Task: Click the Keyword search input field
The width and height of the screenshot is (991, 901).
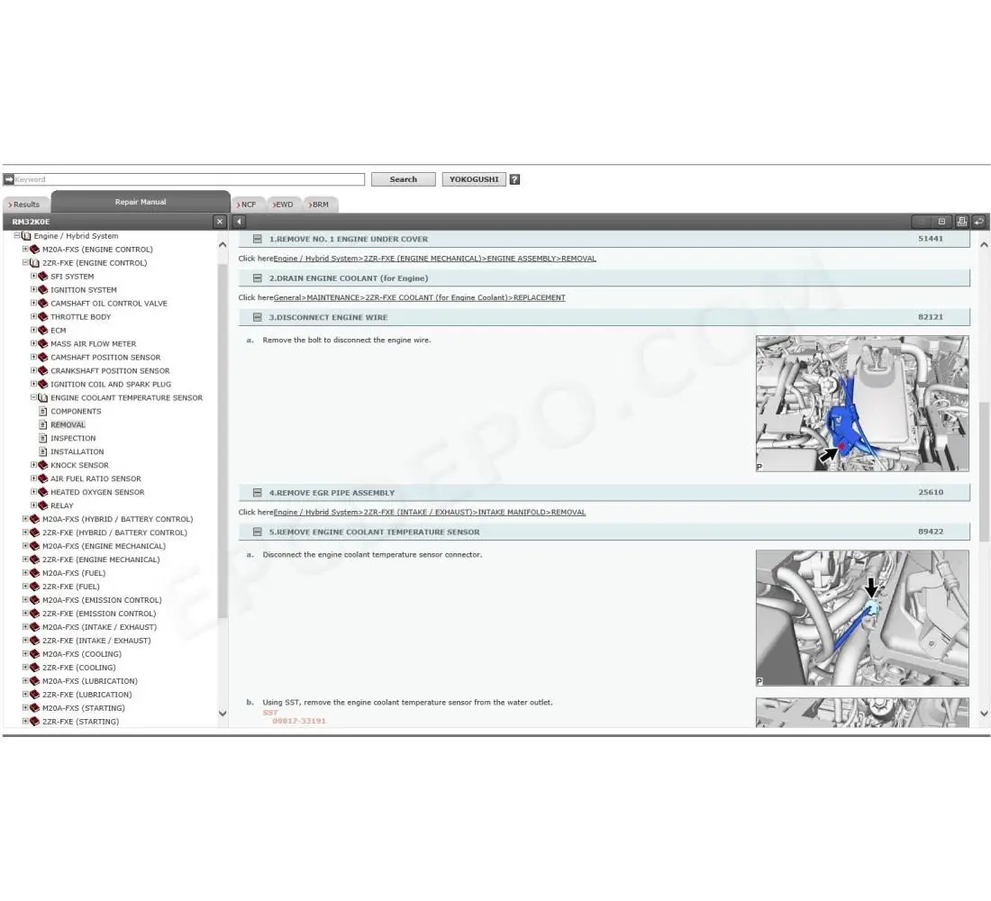Action: (x=189, y=179)
